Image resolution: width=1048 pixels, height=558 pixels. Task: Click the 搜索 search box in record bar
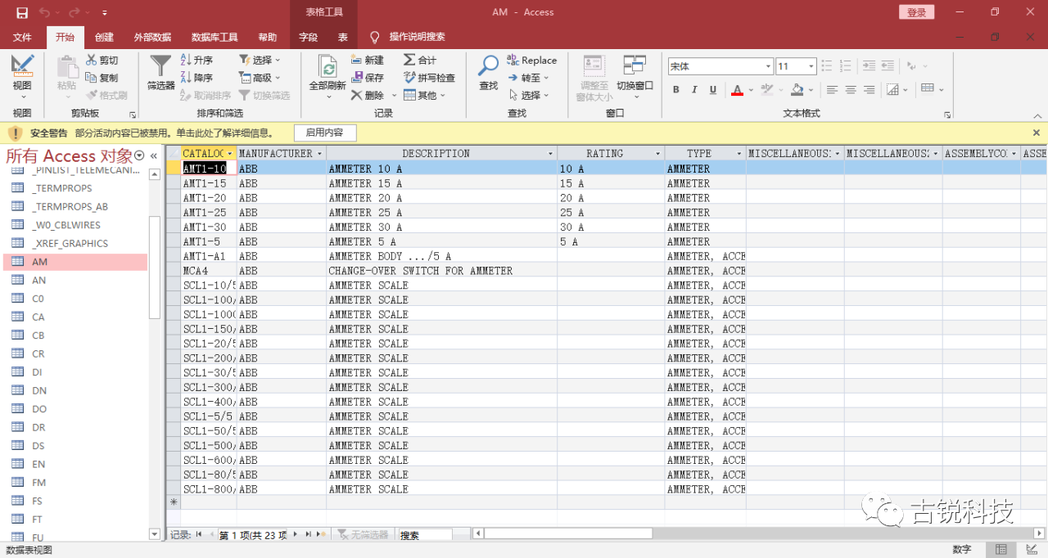(x=425, y=535)
